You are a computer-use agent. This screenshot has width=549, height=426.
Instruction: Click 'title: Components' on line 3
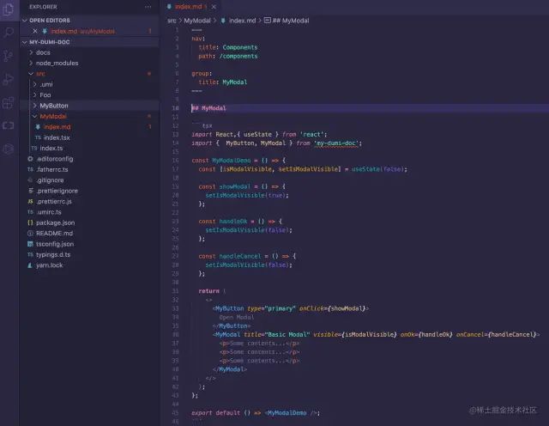click(228, 47)
